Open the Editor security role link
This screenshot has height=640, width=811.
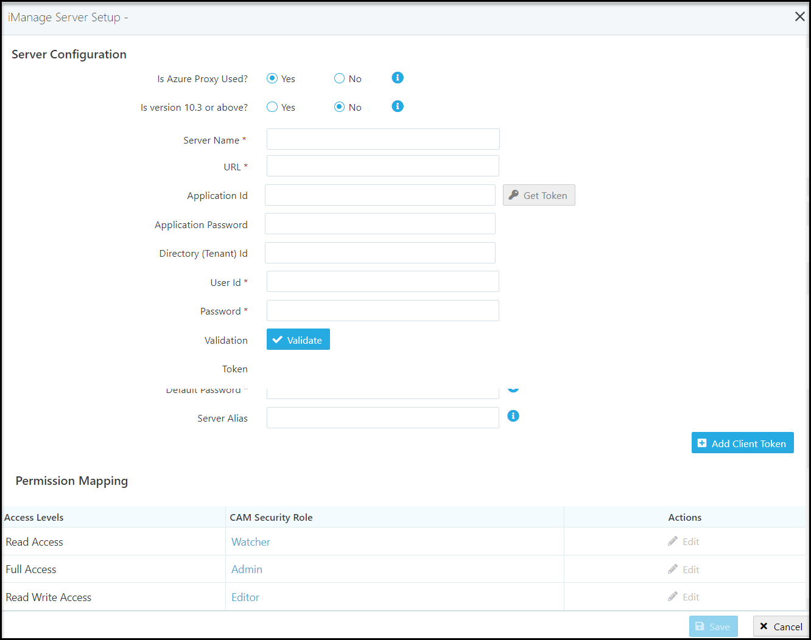[x=245, y=597]
